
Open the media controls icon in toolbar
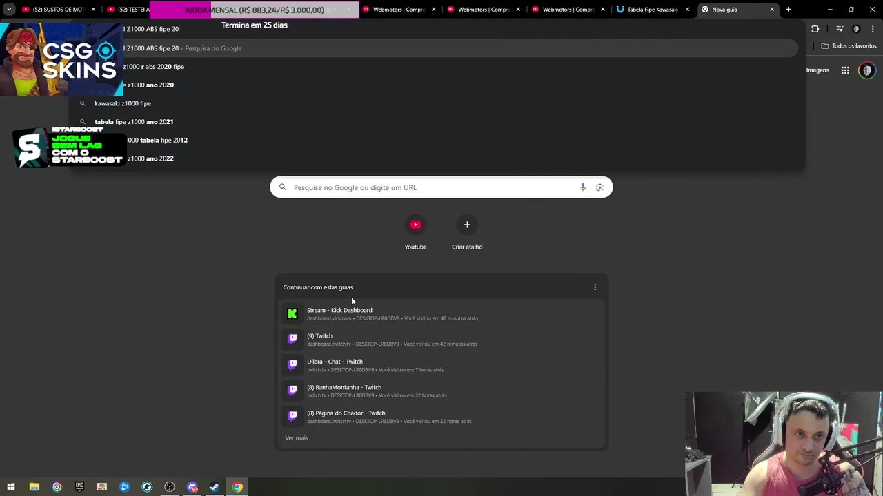840,29
